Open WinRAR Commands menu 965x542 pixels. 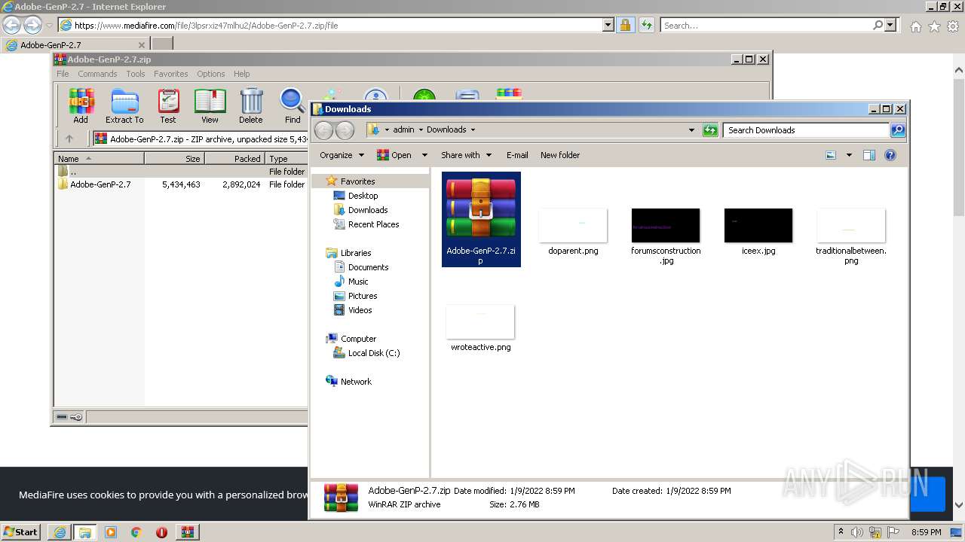tap(97, 74)
